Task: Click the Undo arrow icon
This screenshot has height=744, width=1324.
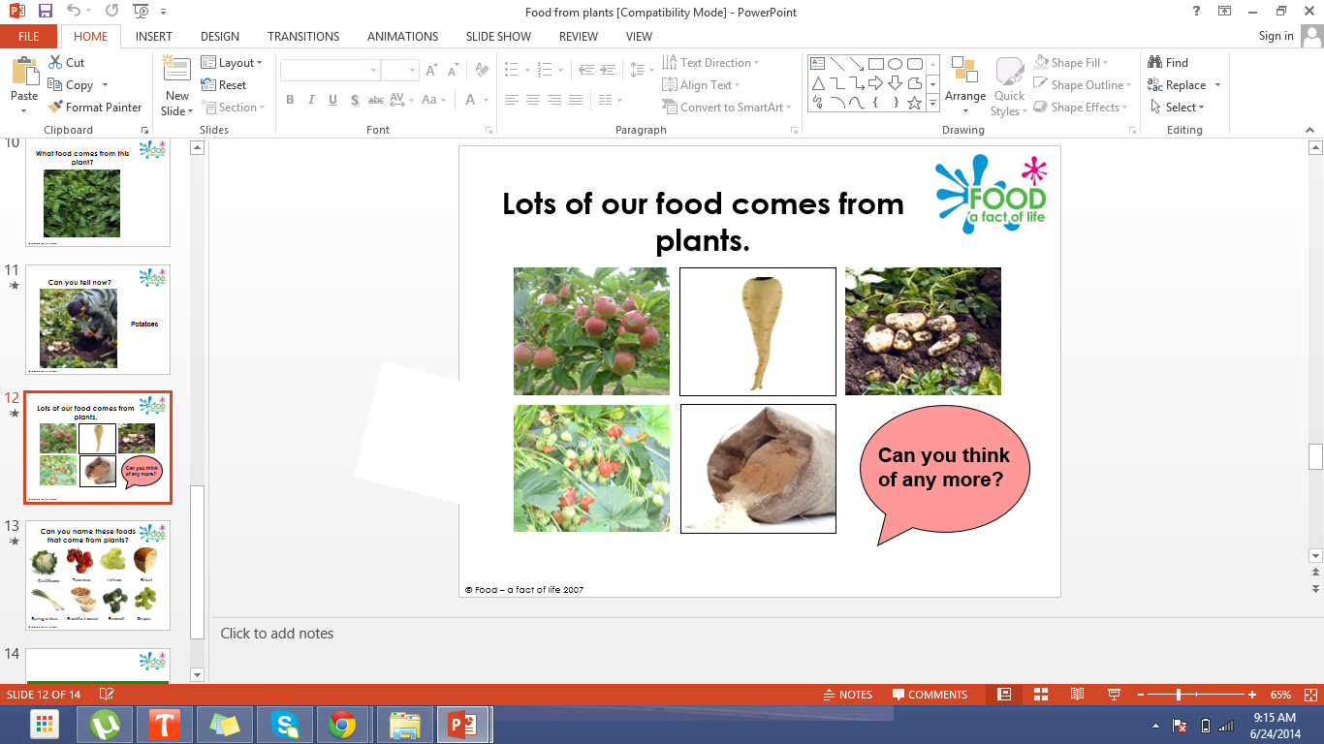Action: [x=76, y=11]
